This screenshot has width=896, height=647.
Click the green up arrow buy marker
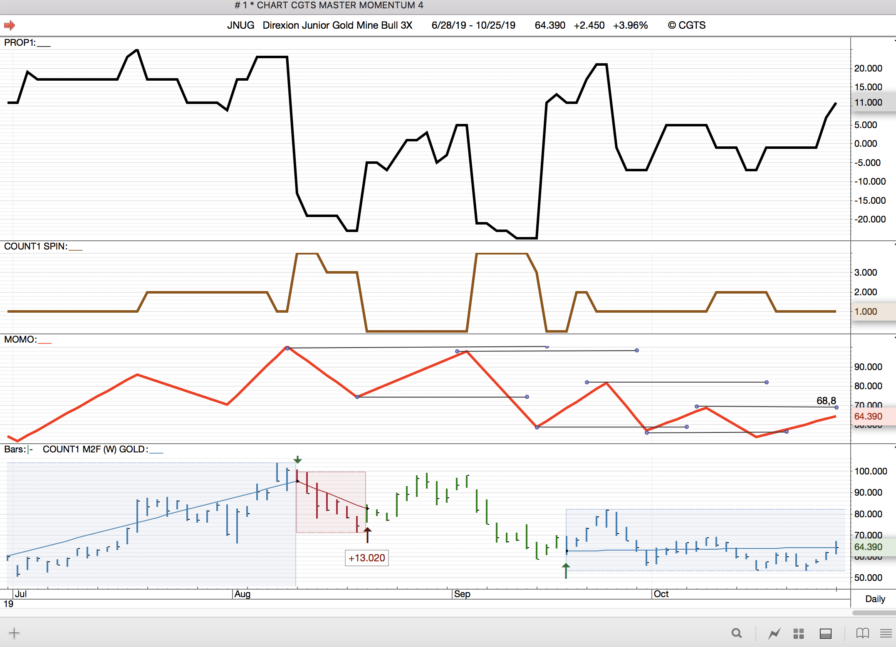tap(566, 570)
